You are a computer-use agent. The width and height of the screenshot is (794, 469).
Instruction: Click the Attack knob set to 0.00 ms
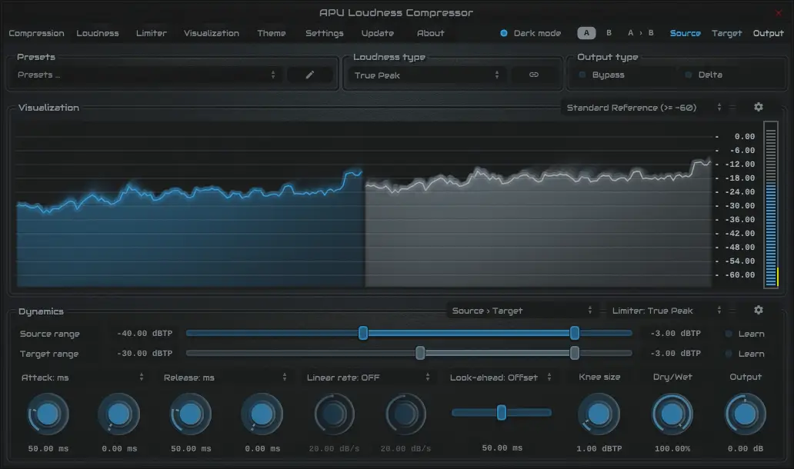[119, 415]
